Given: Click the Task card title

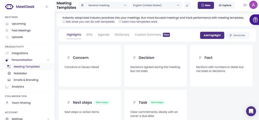Looking at the screenshot, I should point(143,102).
